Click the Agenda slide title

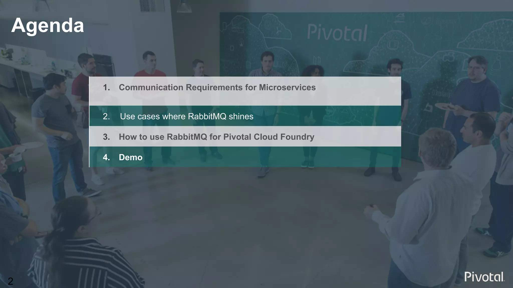48,25
